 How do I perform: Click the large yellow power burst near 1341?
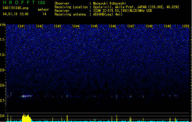coord(27,118)
